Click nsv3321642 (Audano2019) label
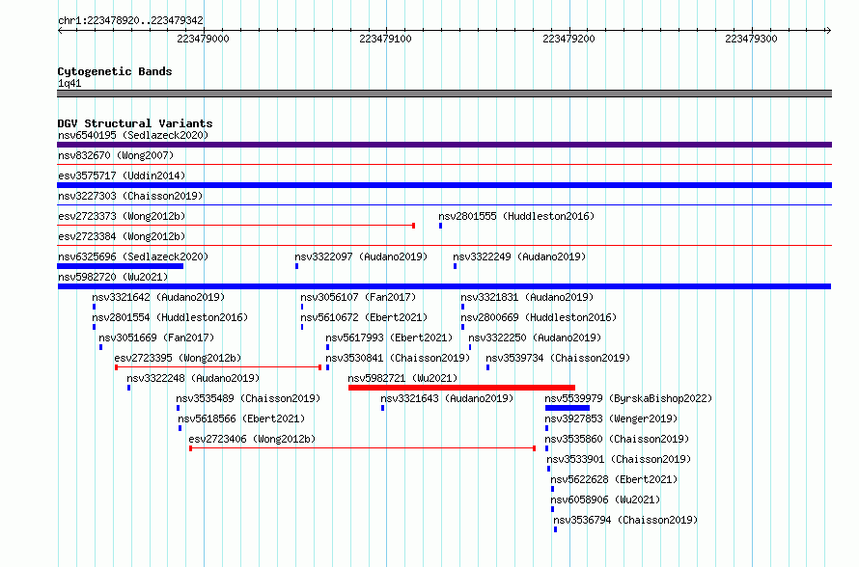 158,297
